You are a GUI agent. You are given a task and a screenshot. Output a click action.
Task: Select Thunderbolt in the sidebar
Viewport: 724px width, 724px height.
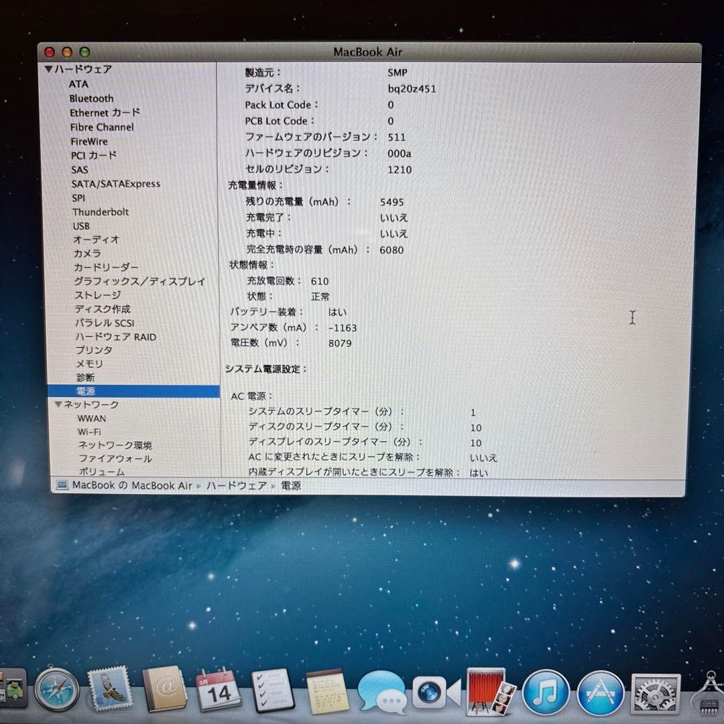101,212
